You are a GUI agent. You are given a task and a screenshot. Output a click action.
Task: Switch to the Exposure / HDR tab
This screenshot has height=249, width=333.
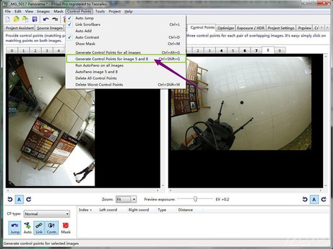point(250,28)
